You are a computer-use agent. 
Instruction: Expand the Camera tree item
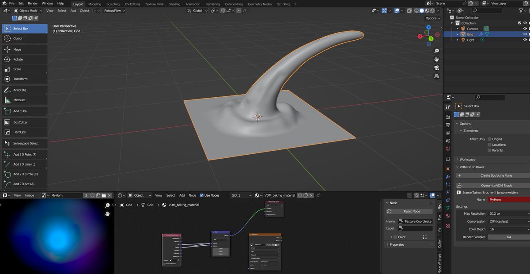(458, 29)
